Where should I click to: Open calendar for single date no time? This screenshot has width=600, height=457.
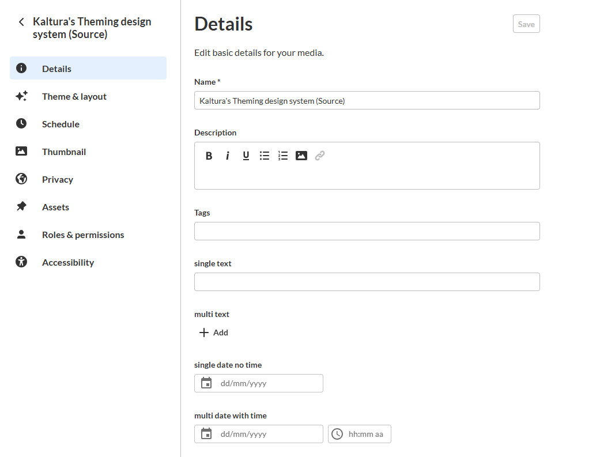click(206, 383)
